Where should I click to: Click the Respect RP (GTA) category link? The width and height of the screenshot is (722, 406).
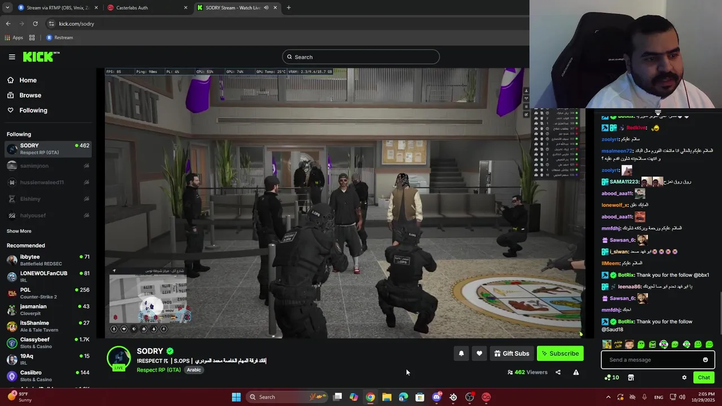tap(159, 370)
